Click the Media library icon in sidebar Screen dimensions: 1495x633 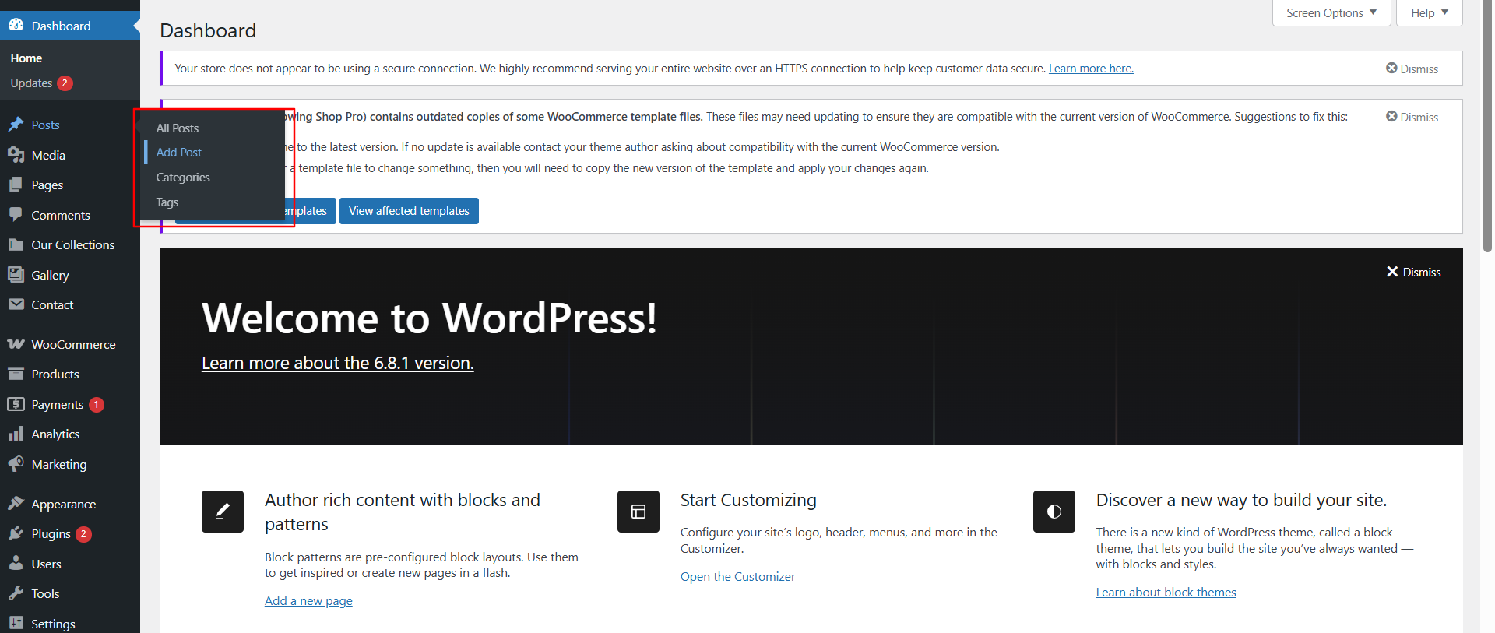tap(16, 155)
